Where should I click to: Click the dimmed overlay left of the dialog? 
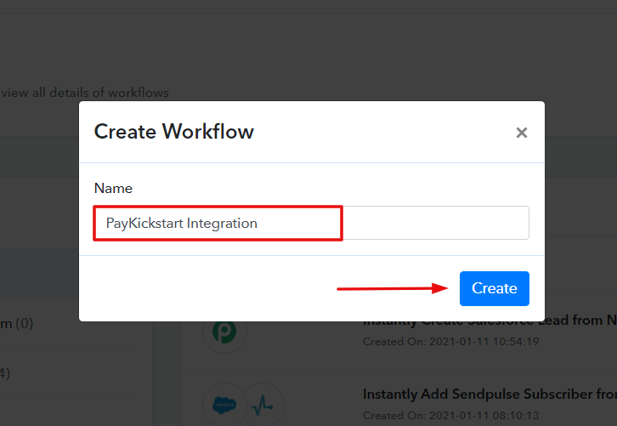click(38, 213)
